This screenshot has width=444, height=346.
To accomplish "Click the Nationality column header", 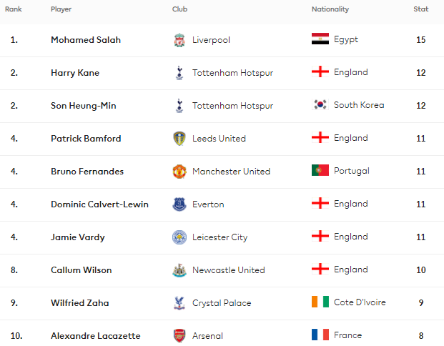I will 330,9.
